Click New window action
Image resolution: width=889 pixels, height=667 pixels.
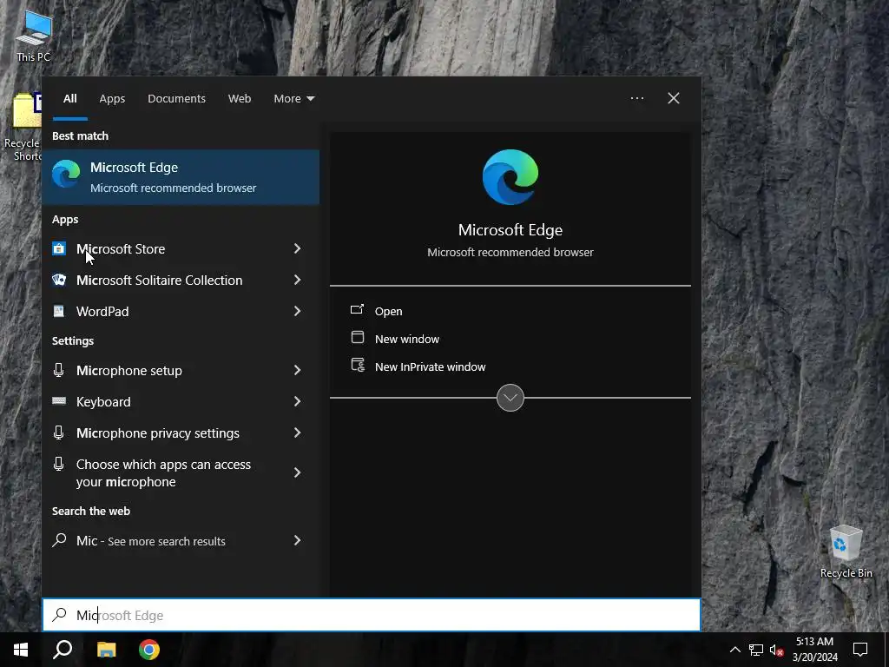click(x=407, y=340)
